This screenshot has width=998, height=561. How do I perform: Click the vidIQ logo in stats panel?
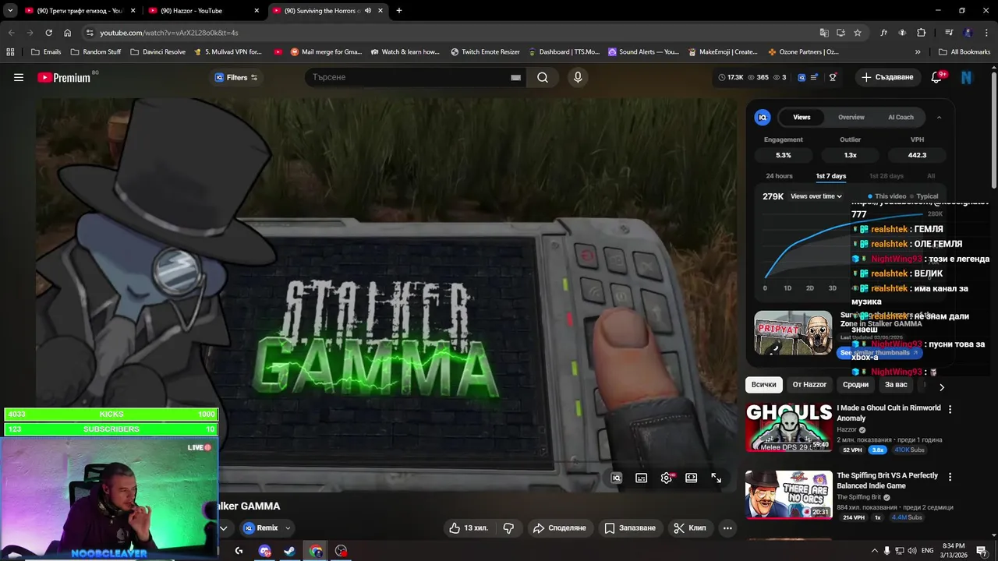pos(763,117)
